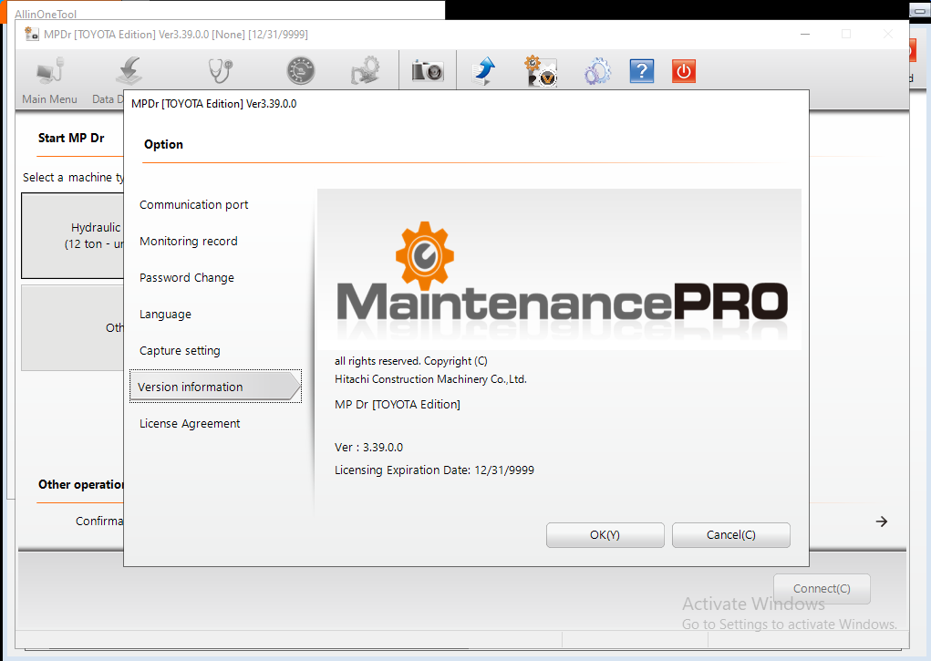Switch to Language settings
Image resolution: width=931 pixels, height=661 pixels.
165,315
